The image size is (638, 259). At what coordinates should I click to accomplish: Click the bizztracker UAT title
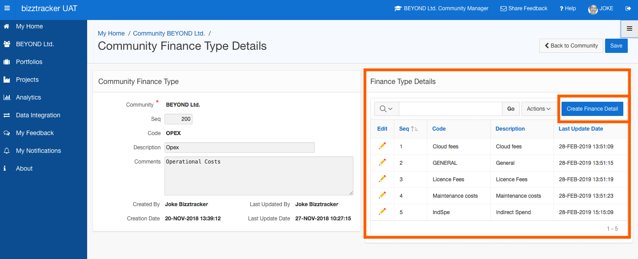(x=49, y=8)
